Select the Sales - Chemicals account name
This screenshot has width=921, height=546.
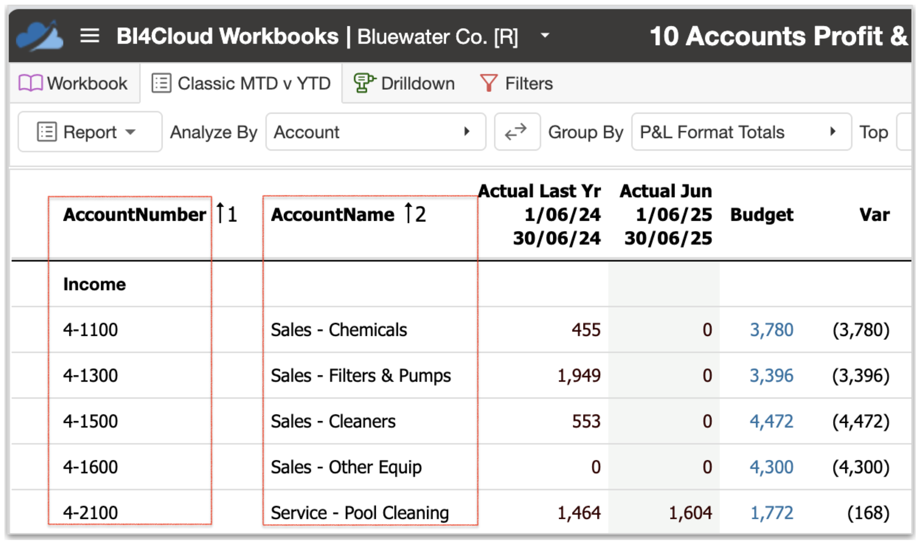[339, 330]
